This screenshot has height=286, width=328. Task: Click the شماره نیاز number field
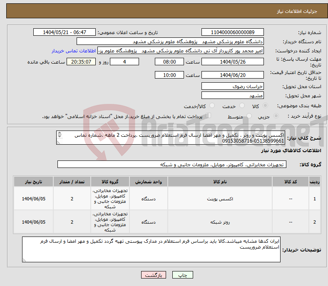tap(232, 32)
